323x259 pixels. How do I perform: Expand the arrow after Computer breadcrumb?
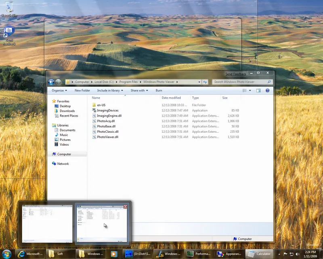92,82
